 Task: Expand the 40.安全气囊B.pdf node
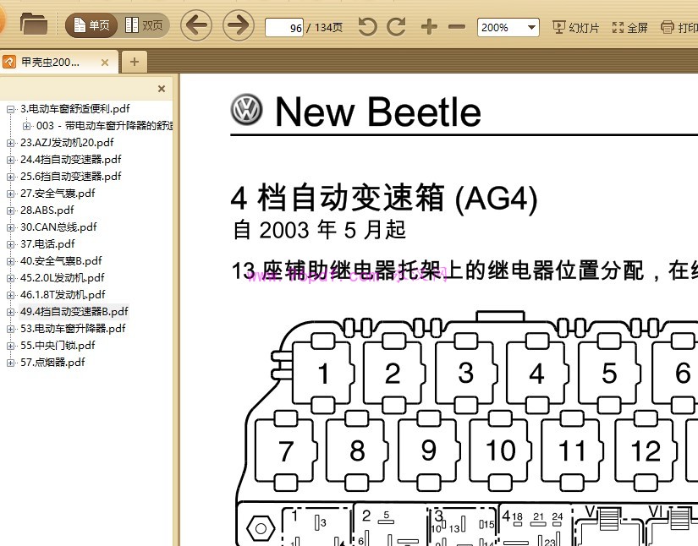click(10, 261)
